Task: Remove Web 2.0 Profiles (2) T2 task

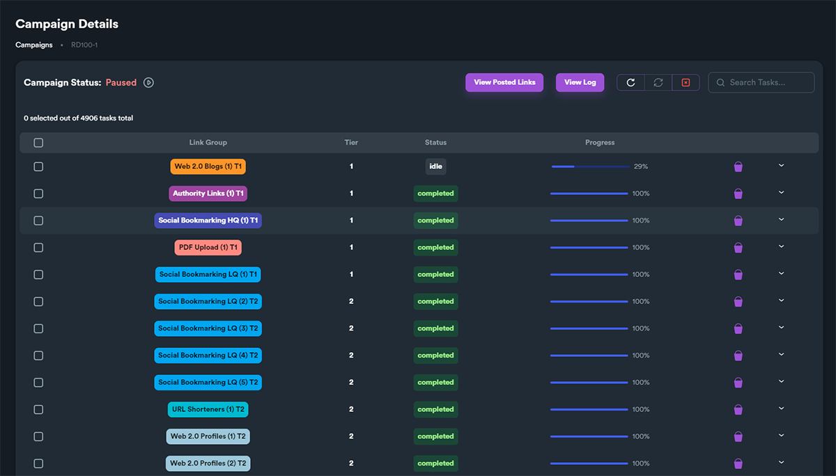Action: [738, 463]
